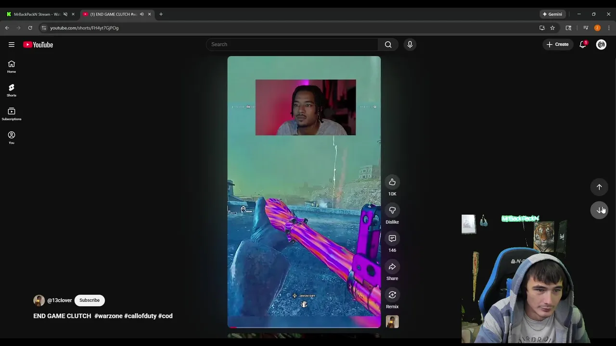Open the #cod hashtag

click(x=165, y=316)
